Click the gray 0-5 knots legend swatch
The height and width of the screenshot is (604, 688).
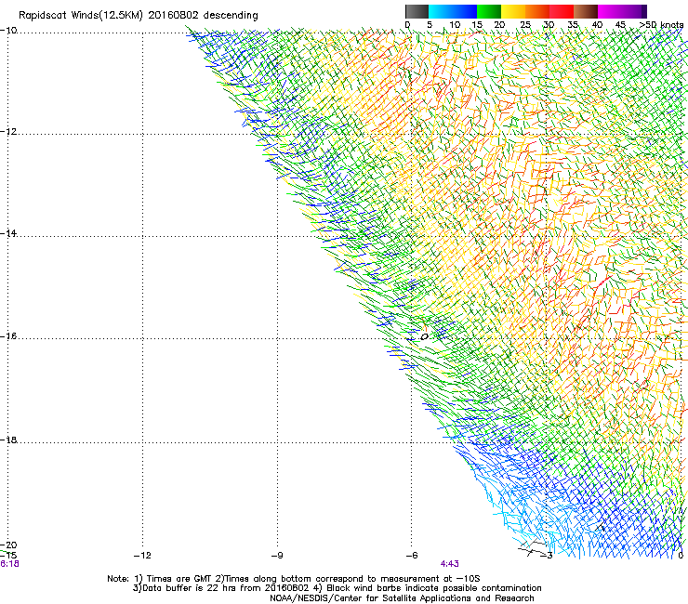pyautogui.click(x=417, y=11)
